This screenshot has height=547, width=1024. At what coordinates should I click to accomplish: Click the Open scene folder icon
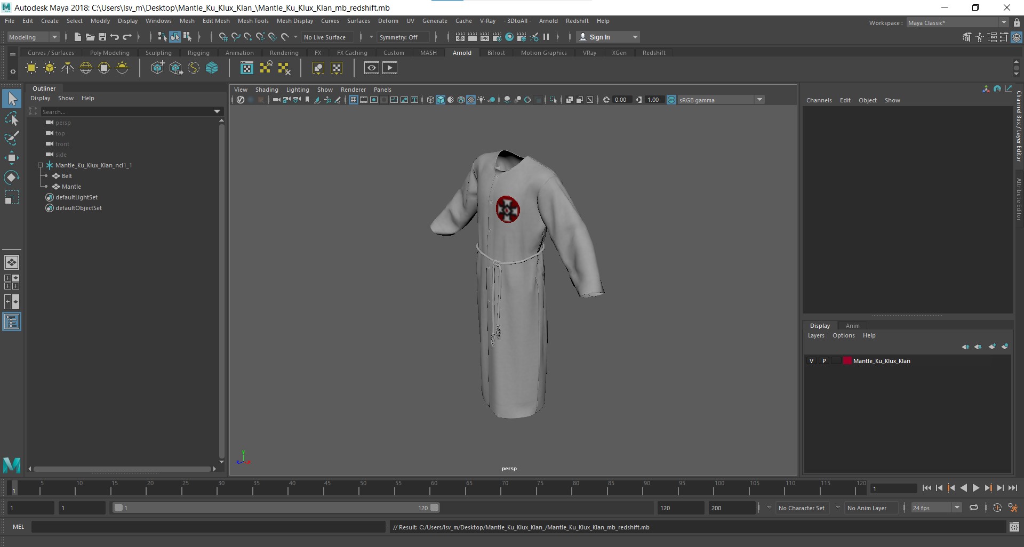pyautogui.click(x=90, y=37)
